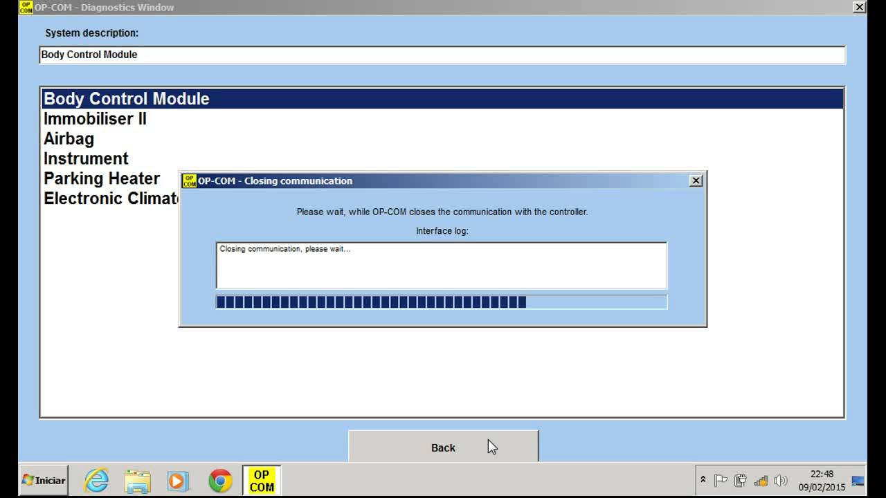This screenshot has width=886, height=498.
Task: Click the power plug tray icon
Action: point(741,480)
